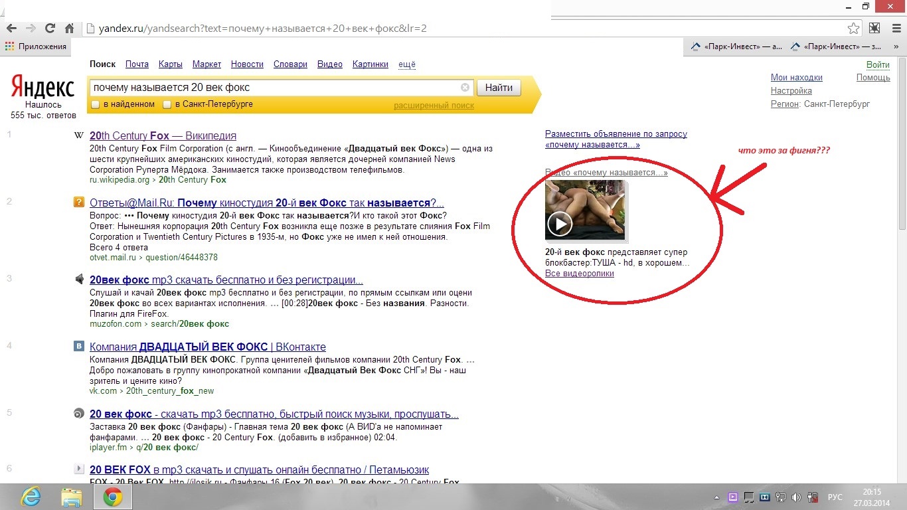Open File Explorer from the taskbar

[x=71, y=497]
